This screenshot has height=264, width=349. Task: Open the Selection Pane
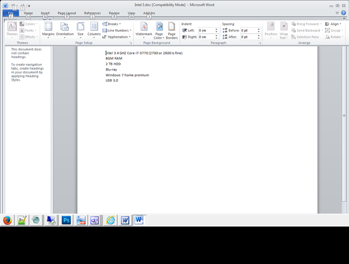pos(305,37)
